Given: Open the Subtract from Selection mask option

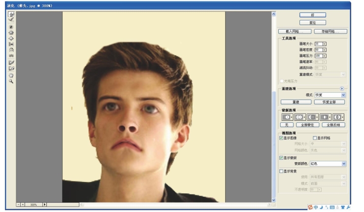Looking at the screenshot, I should 313,117.
